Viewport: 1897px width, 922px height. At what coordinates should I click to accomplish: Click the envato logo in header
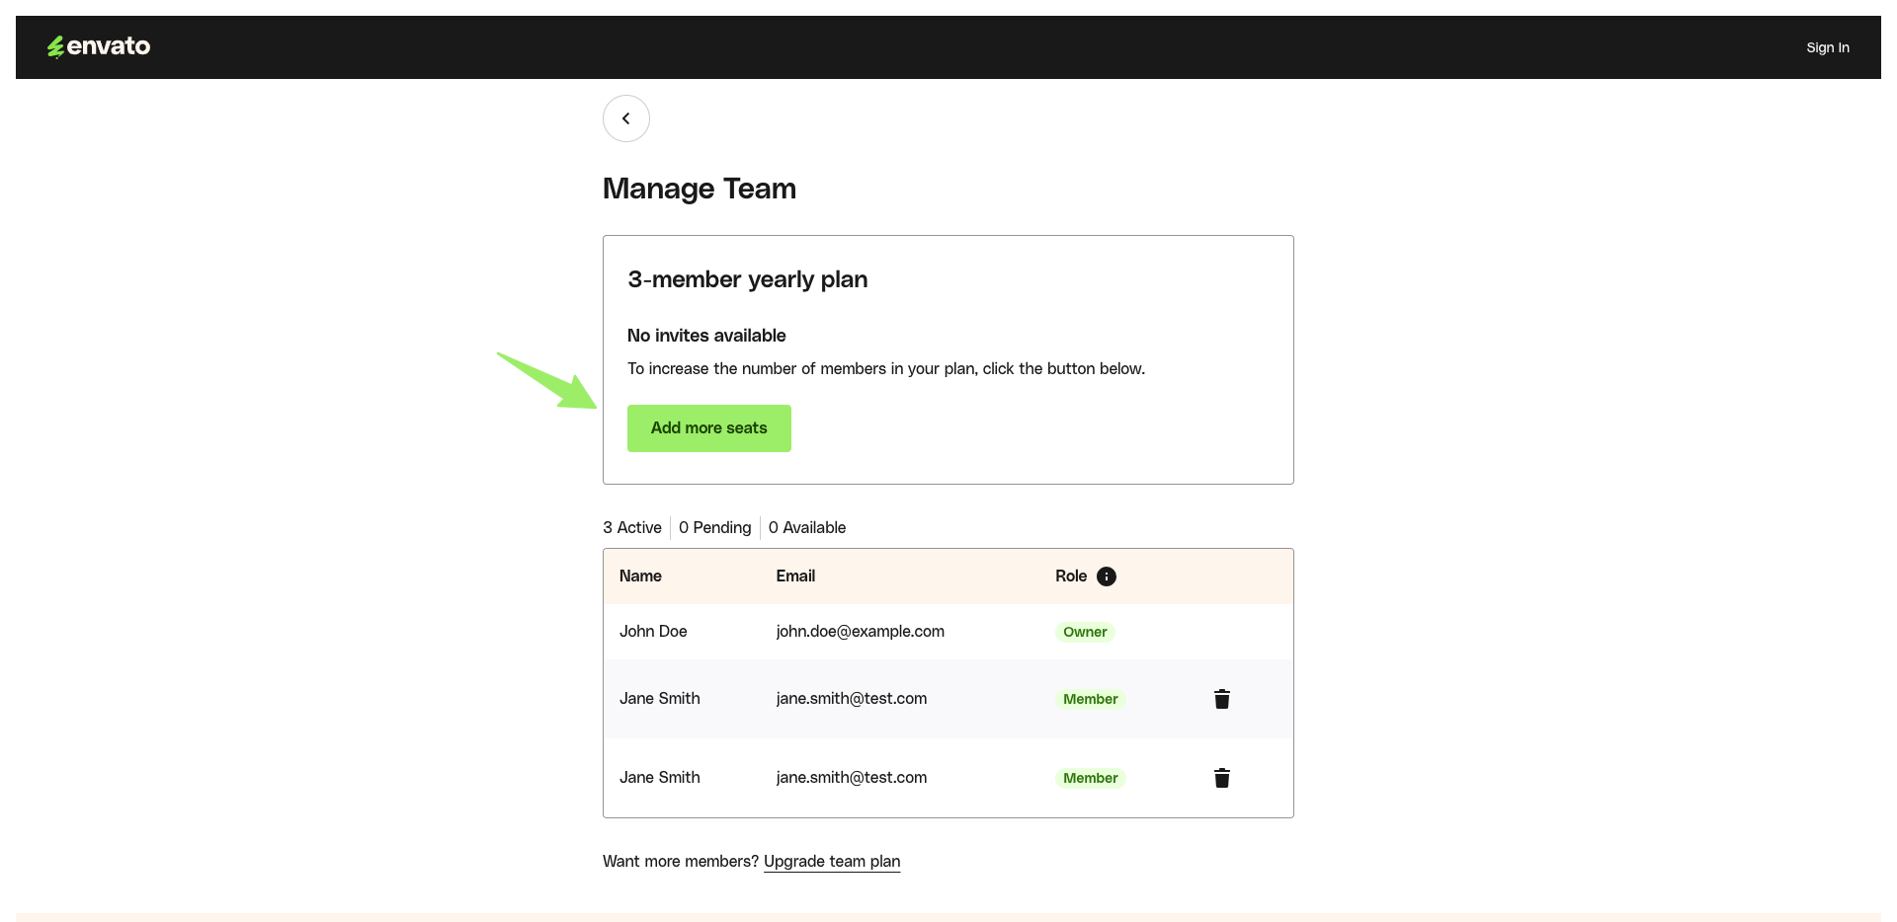click(99, 46)
